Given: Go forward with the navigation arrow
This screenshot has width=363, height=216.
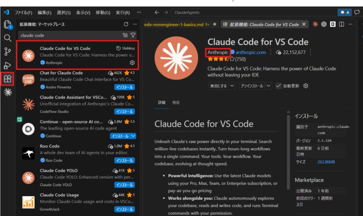Looking at the screenshot, I should click(x=166, y=13).
